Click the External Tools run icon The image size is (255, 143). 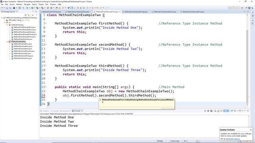tap(42, 8)
